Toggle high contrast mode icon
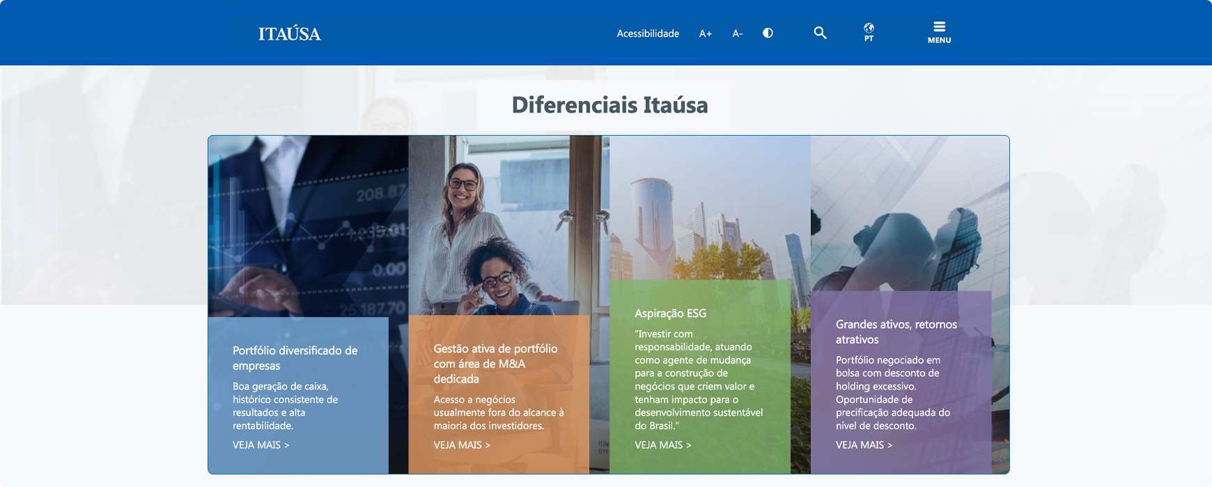 coord(768,33)
